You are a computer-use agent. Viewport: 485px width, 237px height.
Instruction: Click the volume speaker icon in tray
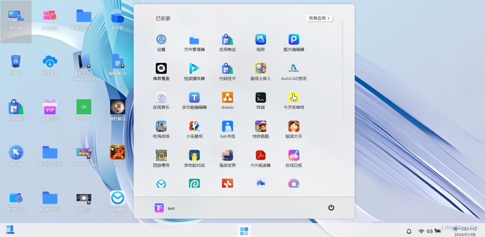(x=429, y=231)
